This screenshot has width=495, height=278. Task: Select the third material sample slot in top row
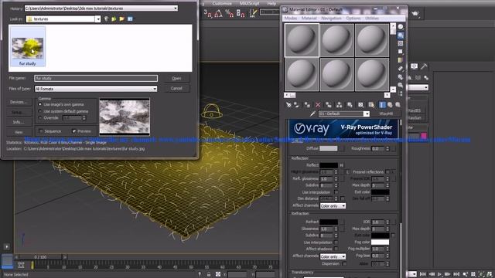(372, 40)
